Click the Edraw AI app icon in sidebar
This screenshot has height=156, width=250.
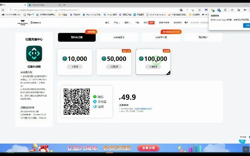point(34,53)
